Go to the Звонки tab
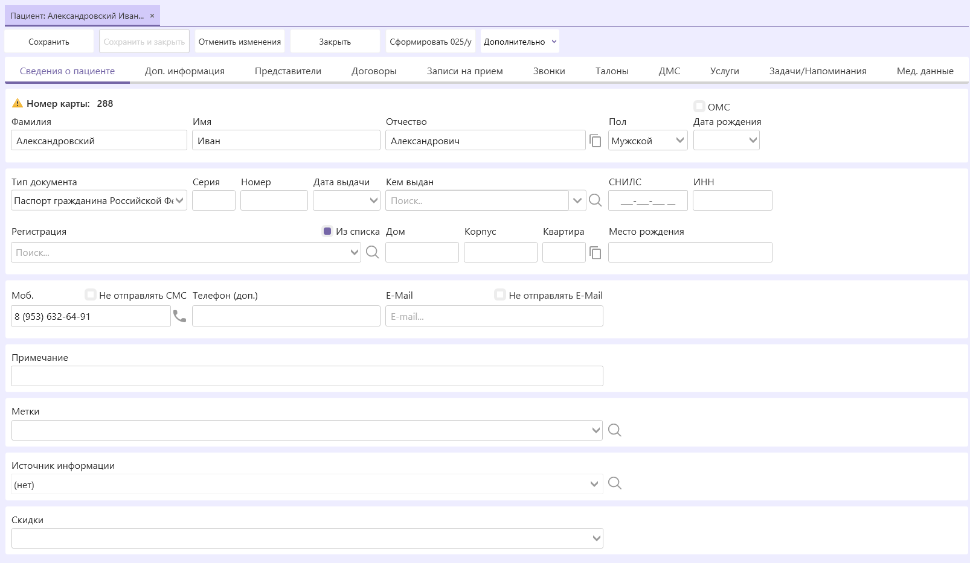 549,71
